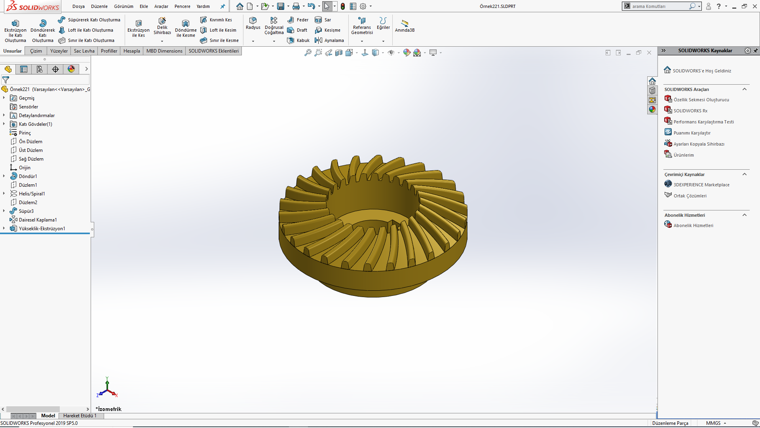Viewport: 760px width, 428px height.
Task: Select Ekstrüzyon ile Katı Oluşturma tool
Action: [x=15, y=31]
